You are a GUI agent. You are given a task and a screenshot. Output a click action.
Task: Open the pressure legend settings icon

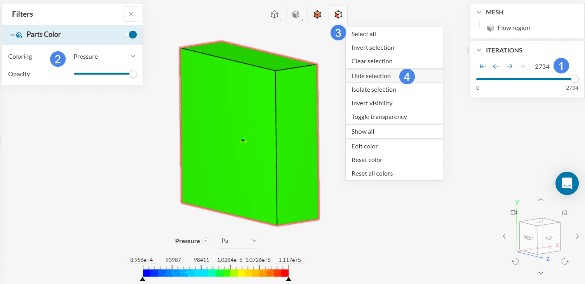point(206,241)
